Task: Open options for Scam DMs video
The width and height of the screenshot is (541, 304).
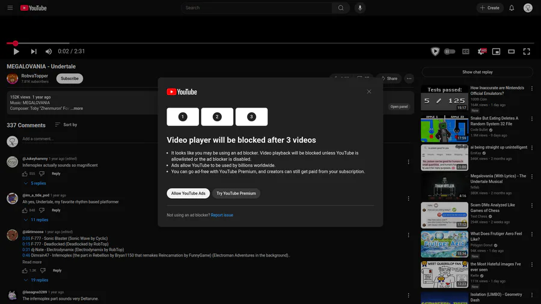Action: (x=532, y=205)
